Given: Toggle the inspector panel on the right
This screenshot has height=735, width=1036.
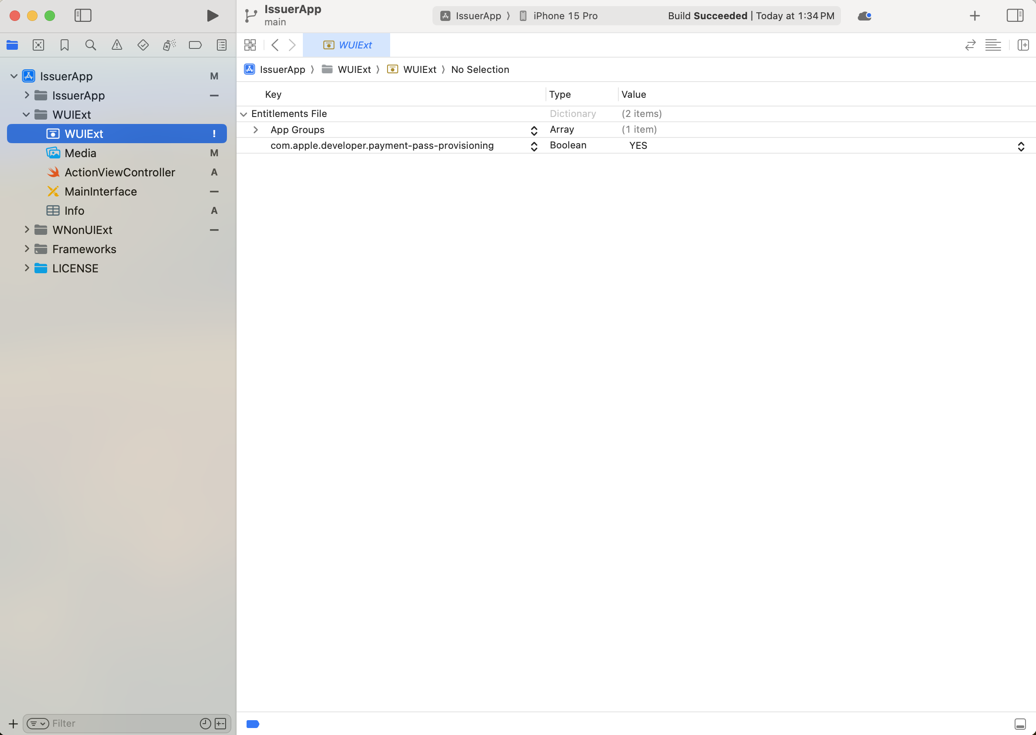Looking at the screenshot, I should tap(1015, 16).
